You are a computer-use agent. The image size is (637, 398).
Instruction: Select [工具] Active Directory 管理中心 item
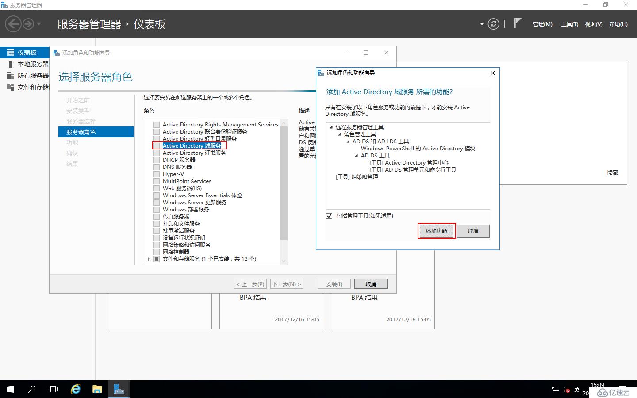[409, 162]
